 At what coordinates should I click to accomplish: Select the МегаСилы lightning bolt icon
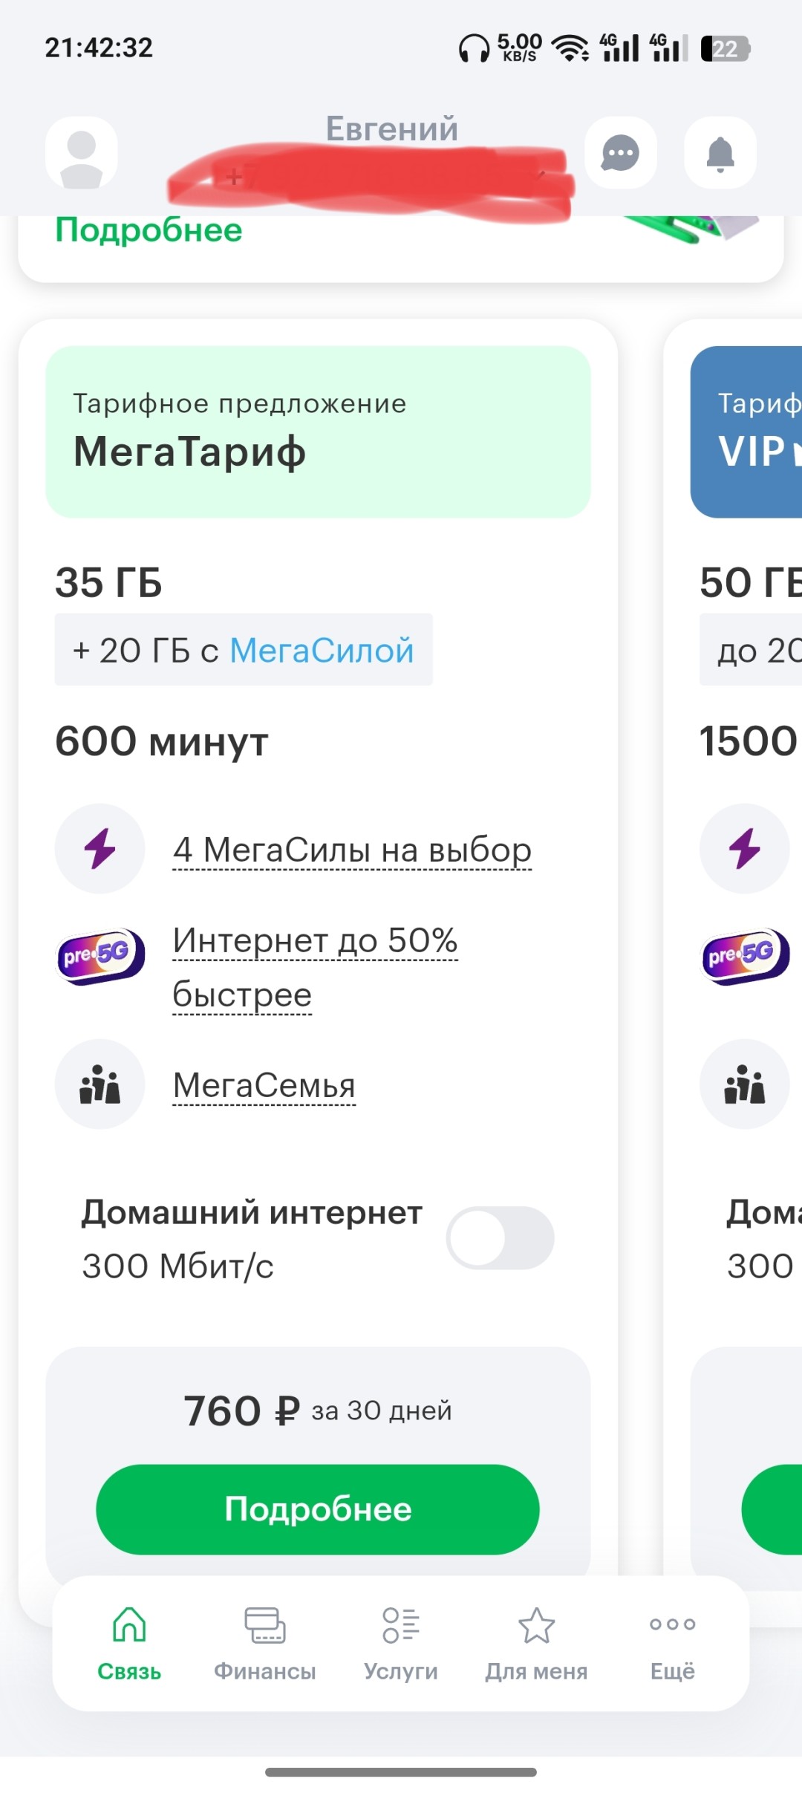pos(100,849)
